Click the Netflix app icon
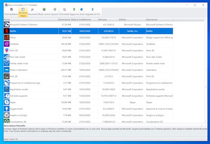Image resolution: width=210 pixels, height=144 pixels. pyautogui.click(x=7, y=31)
